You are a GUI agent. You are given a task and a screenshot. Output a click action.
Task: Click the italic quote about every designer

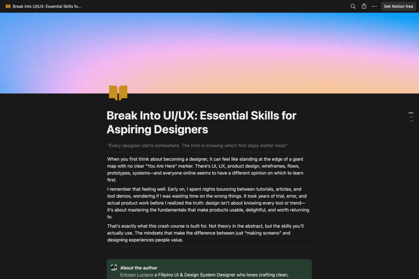[x=198, y=145]
